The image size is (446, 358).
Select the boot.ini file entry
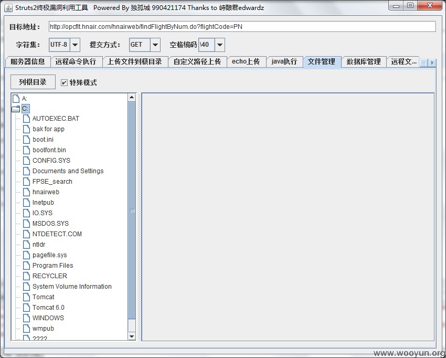(x=43, y=140)
